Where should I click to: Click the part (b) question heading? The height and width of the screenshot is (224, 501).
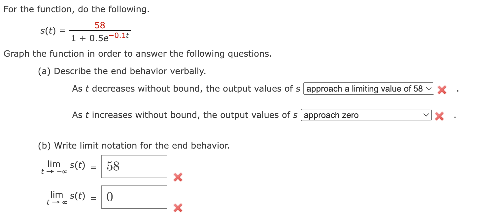point(133,145)
